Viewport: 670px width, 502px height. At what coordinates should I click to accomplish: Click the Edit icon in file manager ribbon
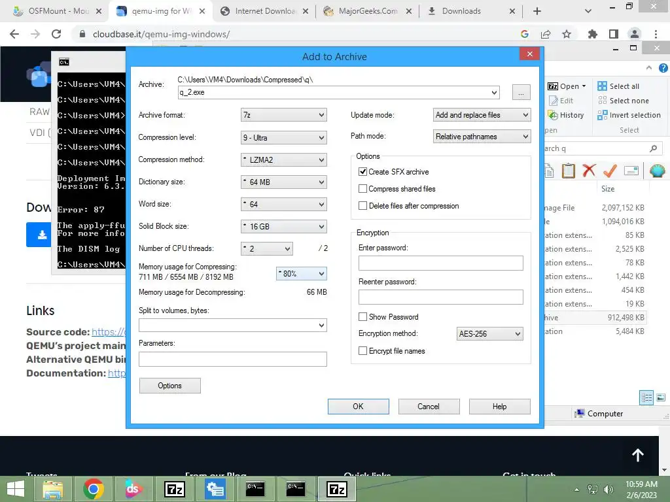click(x=554, y=101)
